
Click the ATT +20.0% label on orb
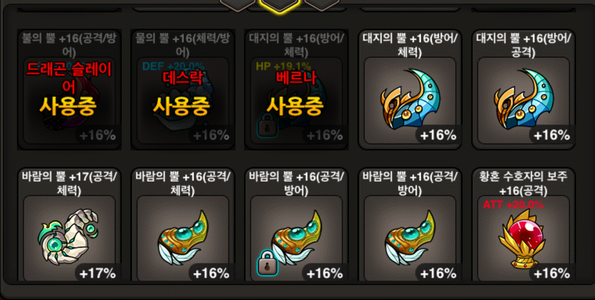[513, 205]
